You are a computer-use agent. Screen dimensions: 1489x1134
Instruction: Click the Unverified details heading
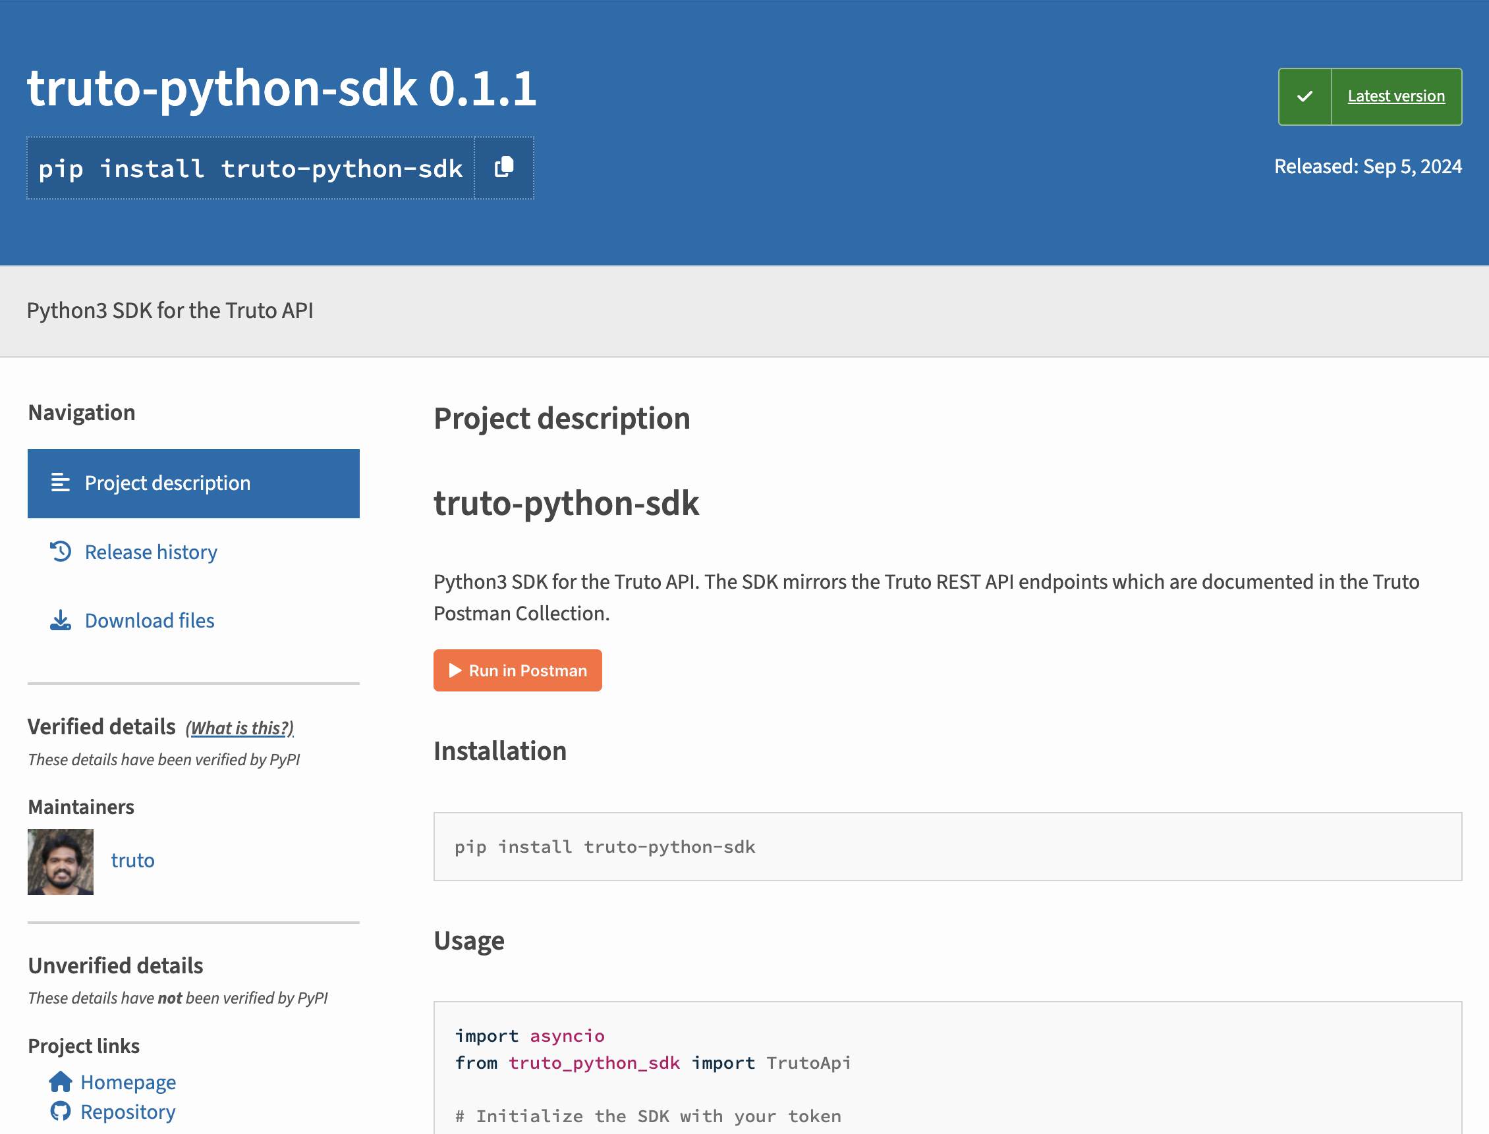click(115, 966)
